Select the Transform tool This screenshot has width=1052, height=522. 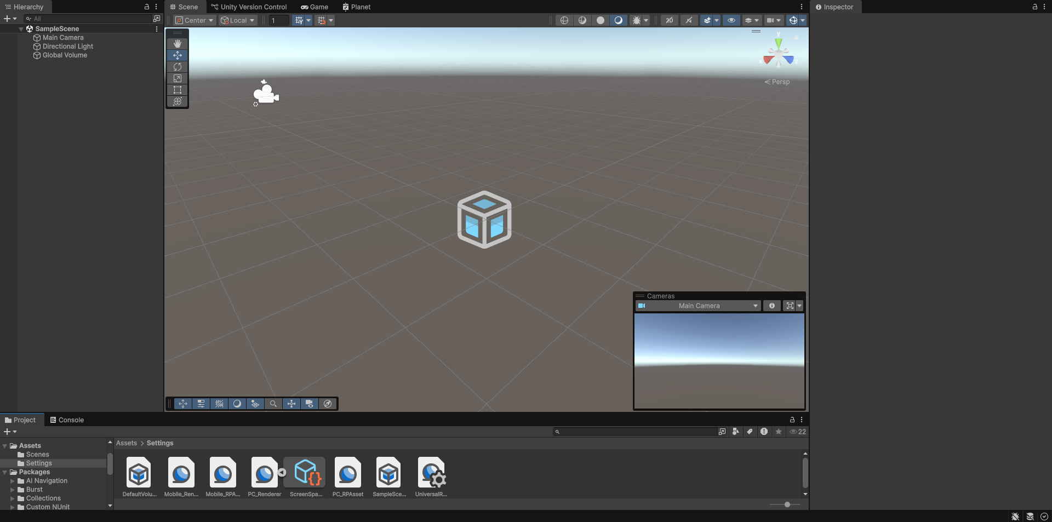tap(178, 101)
